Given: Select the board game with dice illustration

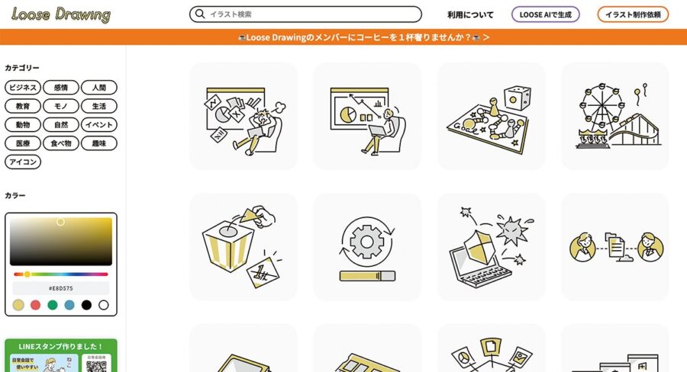Looking at the screenshot, I should point(491,117).
